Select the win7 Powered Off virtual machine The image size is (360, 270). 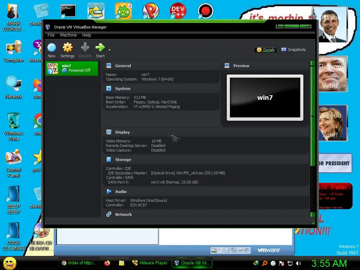coord(72,68)
